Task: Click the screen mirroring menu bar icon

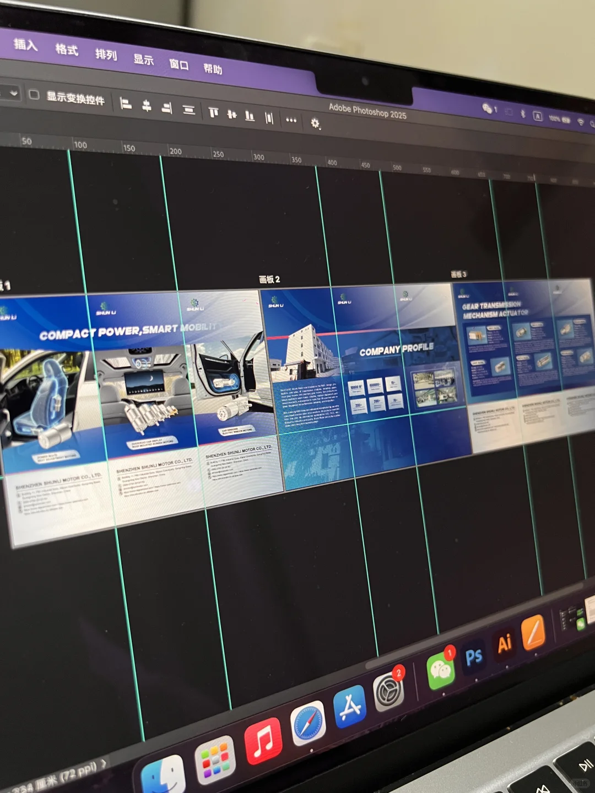Action: pyautogui.click(x=509, y=112)
